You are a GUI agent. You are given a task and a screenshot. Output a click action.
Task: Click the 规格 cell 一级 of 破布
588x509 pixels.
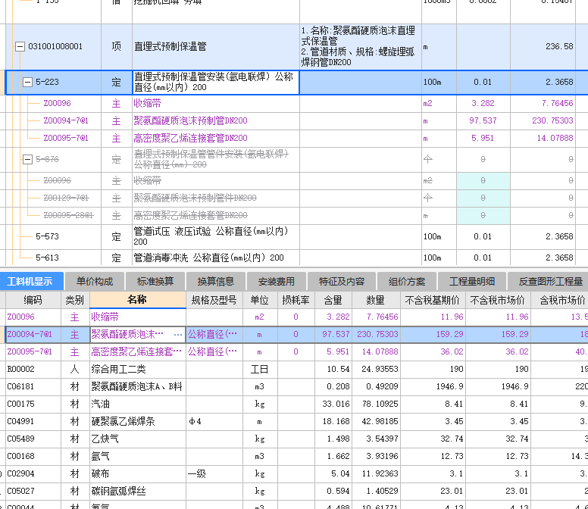click(x=214, y=473)
